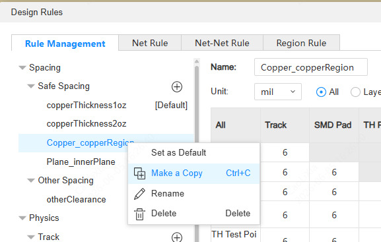Screen dimensions: 381x242
Task: Collapse the Spacing tree group
Action: pyautogui.click(x=22, y=67)
